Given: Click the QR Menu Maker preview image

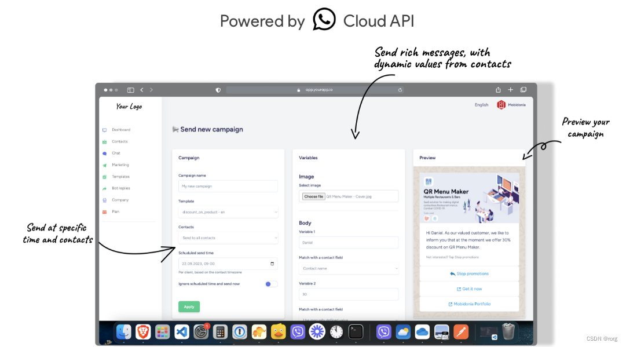Looking at the screenshot, I should click(469, 198).
